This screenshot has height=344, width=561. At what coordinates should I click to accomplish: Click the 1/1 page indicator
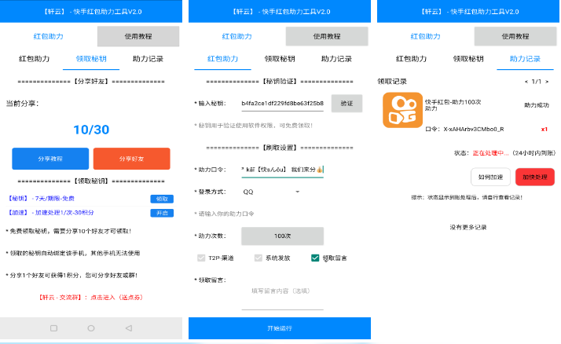point(536,82)
